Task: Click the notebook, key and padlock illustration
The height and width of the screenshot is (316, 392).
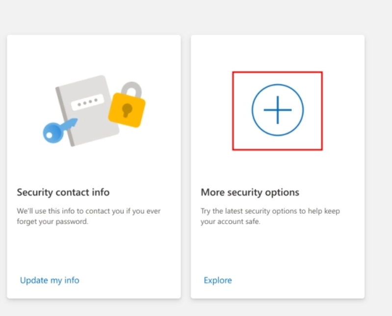Action: (94, 111)
